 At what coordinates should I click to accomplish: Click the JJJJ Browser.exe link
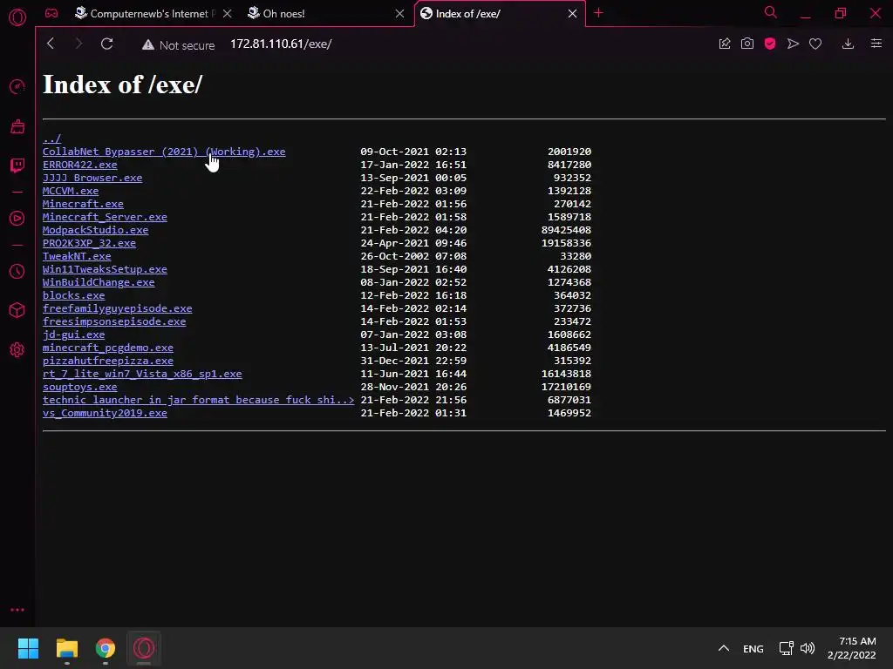point(92,178)
